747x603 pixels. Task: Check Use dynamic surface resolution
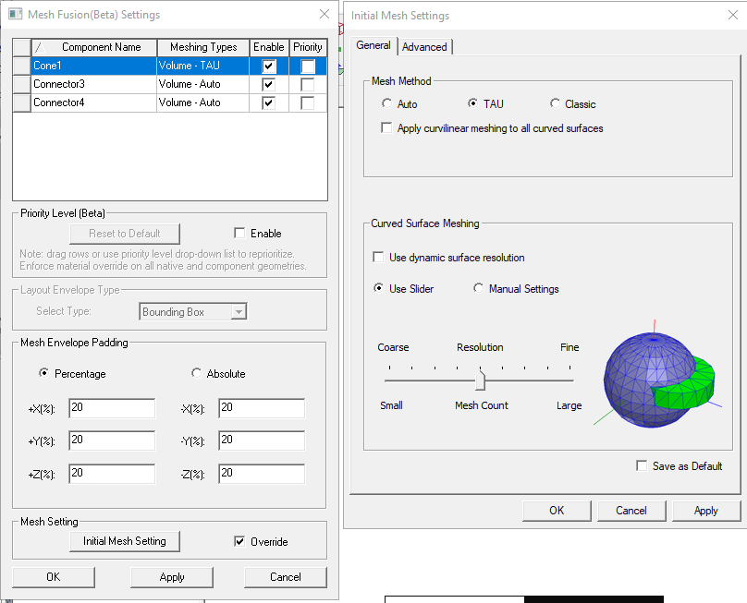378,257
